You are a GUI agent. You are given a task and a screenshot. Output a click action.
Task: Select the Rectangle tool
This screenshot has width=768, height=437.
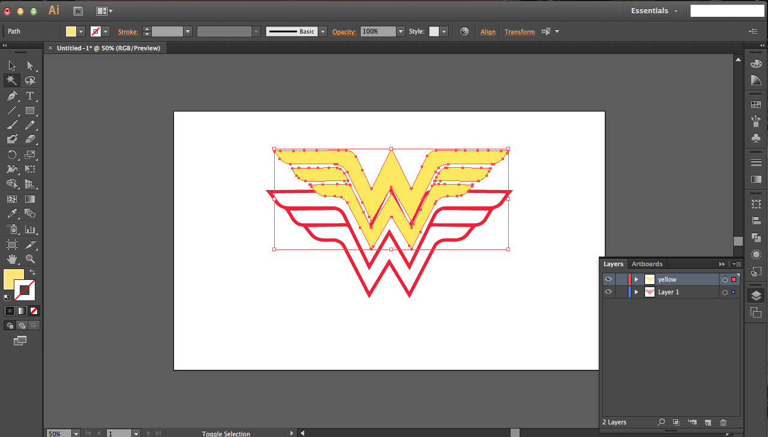tap(30, 110)
